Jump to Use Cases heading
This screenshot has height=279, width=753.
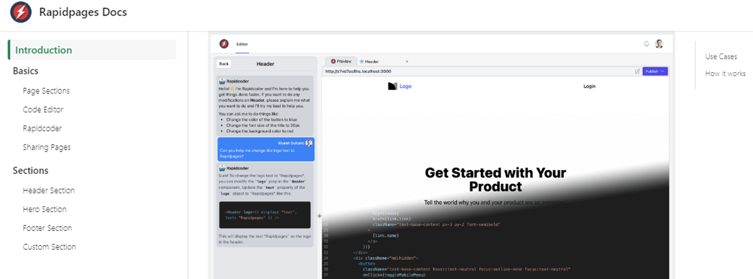point(721,56)
